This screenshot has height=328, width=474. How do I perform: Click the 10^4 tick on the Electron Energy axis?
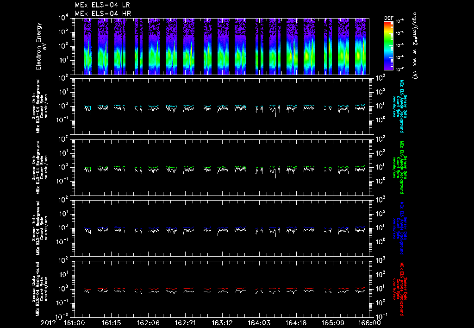click(63, 18)
